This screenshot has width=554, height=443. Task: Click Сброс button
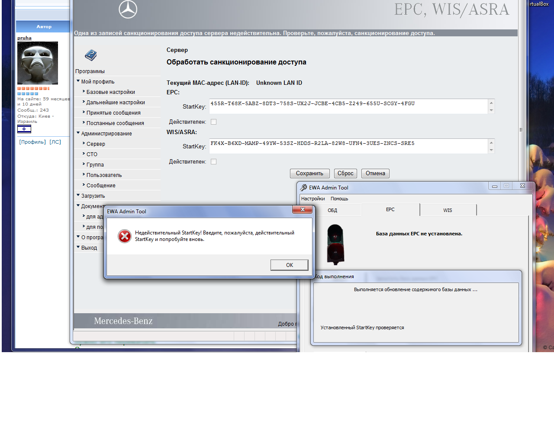(x=345, y=173)
